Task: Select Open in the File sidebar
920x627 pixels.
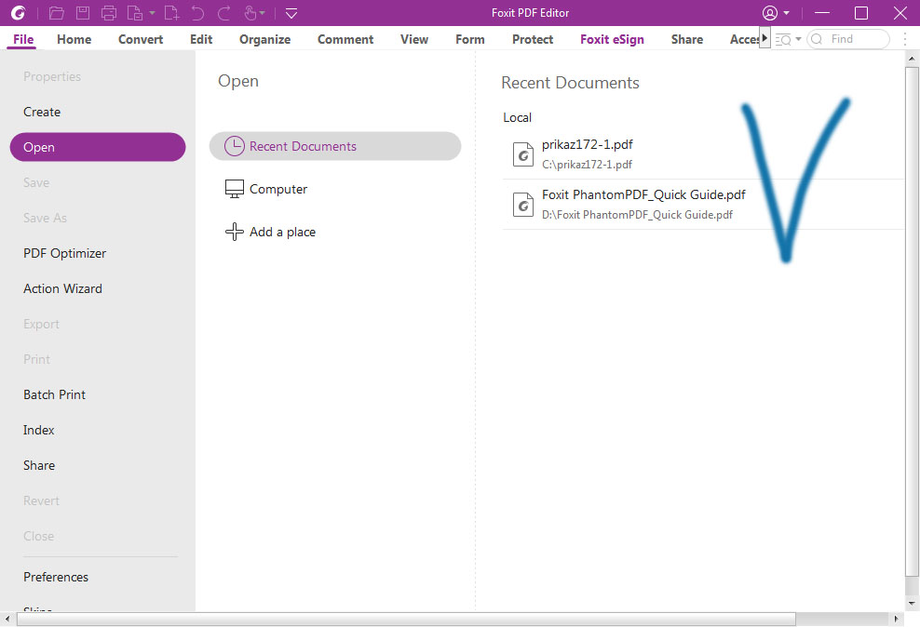Action: [x=98, y=147]
